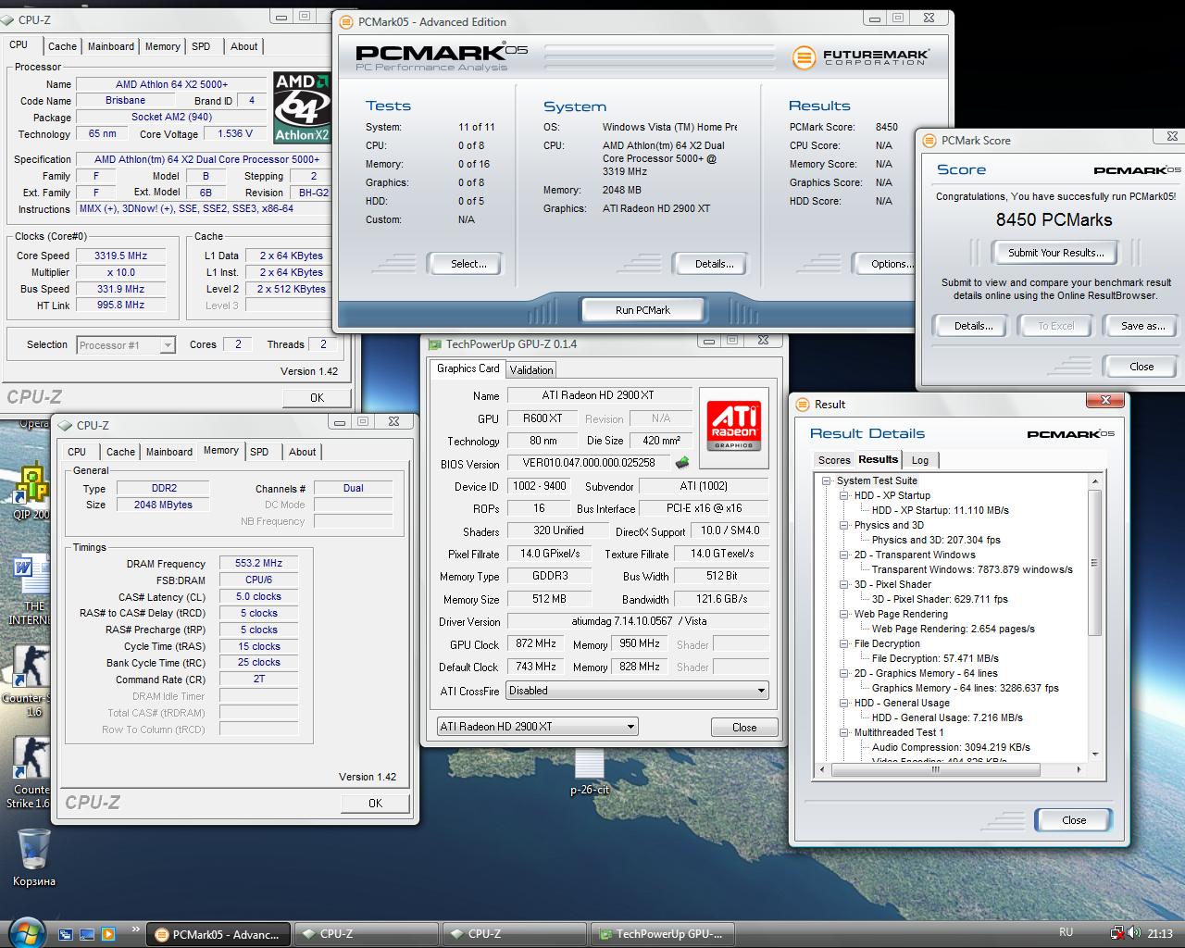Click the Result tree vertical scrollbar thumb

click(x=1094, y=562)
